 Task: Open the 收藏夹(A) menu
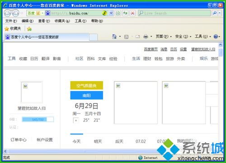pyautogui.click(x=62, y=21)
